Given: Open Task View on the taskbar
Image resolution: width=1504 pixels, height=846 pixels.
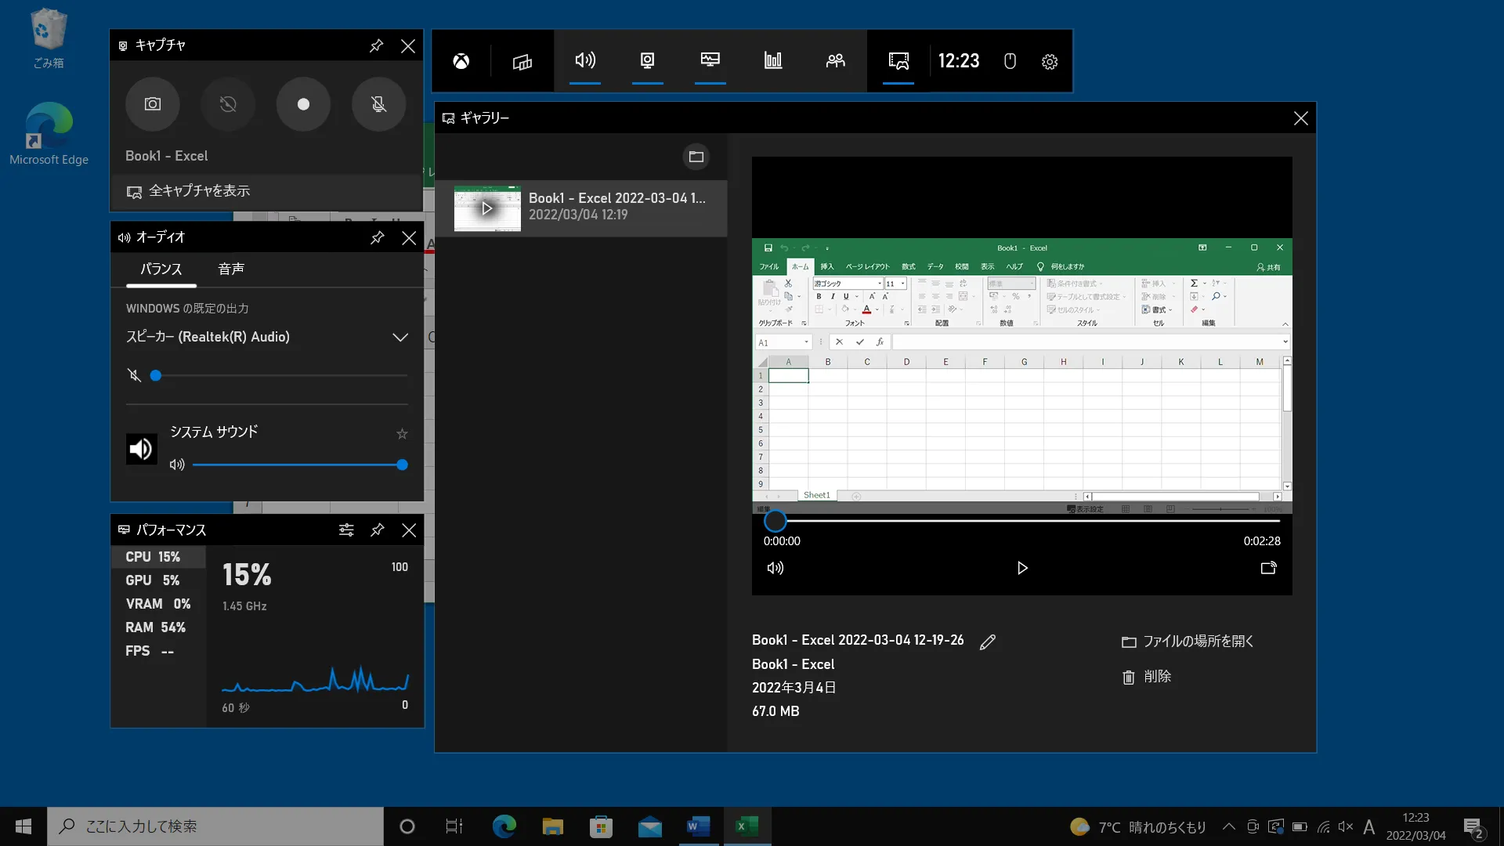Looking at the screenshot, I should [x=454, y=826].
